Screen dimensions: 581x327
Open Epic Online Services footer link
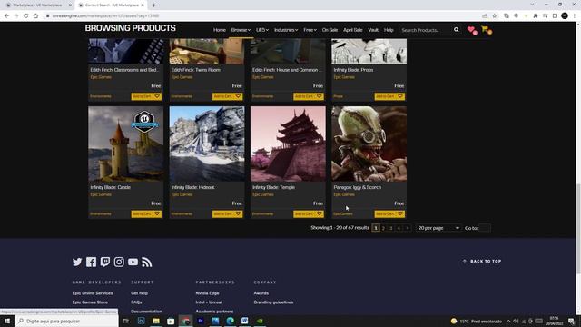click(x=93, y=293)
